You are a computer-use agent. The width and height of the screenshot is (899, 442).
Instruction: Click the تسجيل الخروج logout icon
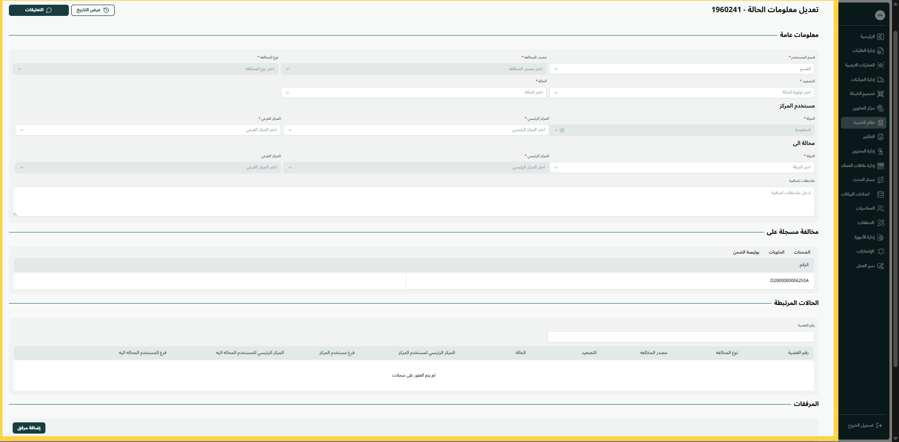(x=879, y=425)
